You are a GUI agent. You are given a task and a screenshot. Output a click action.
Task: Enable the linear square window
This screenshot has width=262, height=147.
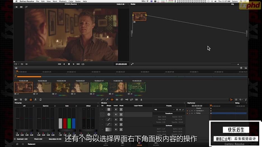coord(108,110)
